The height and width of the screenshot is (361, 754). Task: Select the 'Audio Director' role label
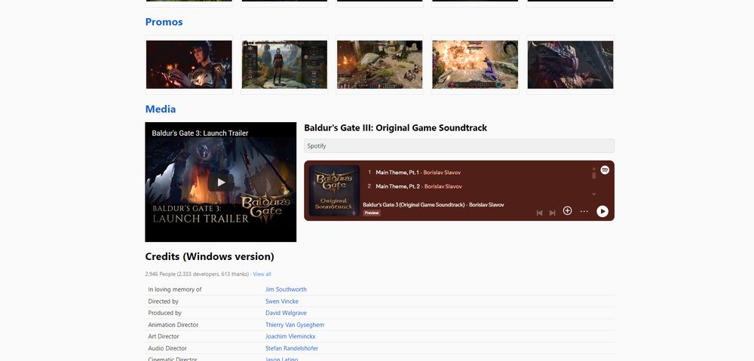coord(167,348)
